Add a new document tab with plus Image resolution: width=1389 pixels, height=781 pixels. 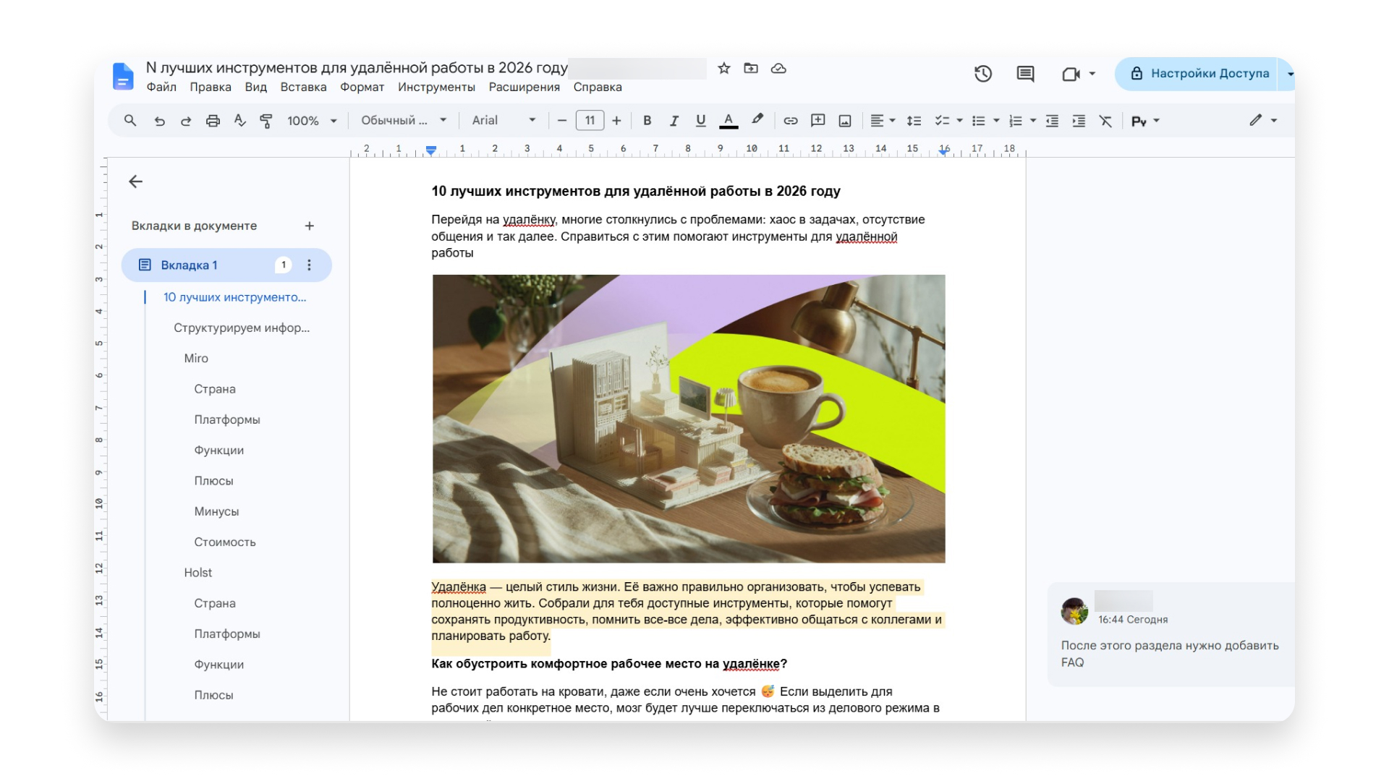click(310, 226)
